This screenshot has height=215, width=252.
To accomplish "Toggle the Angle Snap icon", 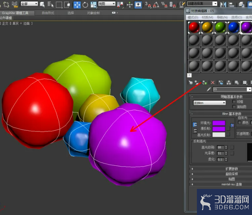I will pyautogui.click(x=156, y=4).
